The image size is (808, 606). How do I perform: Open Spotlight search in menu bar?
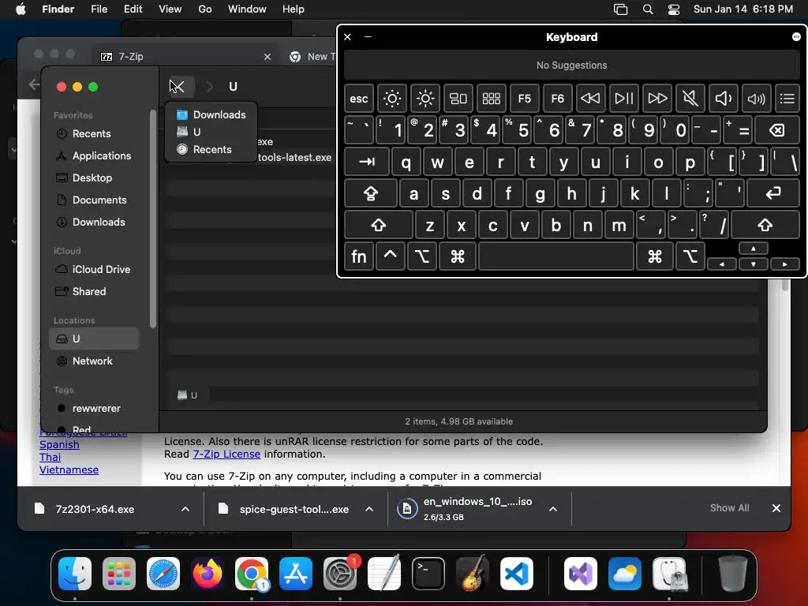(x=648, y=9)
